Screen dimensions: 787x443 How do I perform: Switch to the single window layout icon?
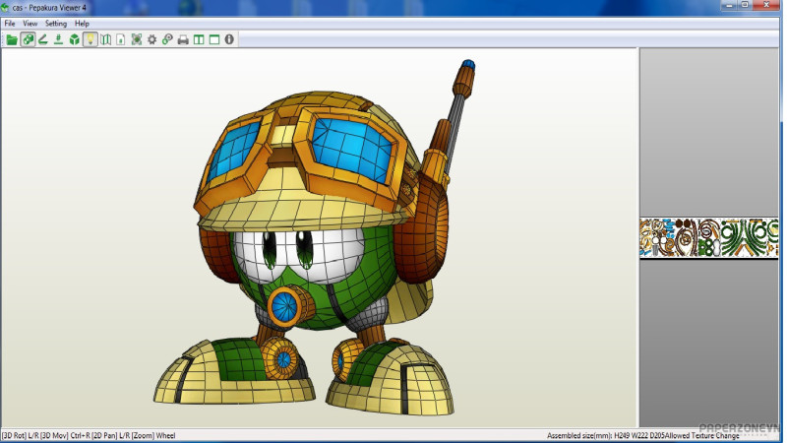tap(214, 39)
